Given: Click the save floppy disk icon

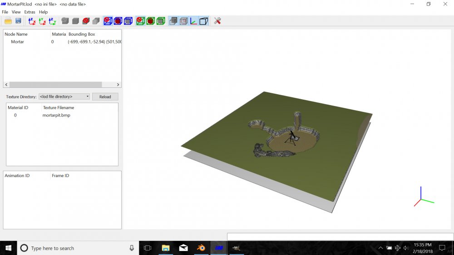Looking at the screenshot, I should pos(18,21).
